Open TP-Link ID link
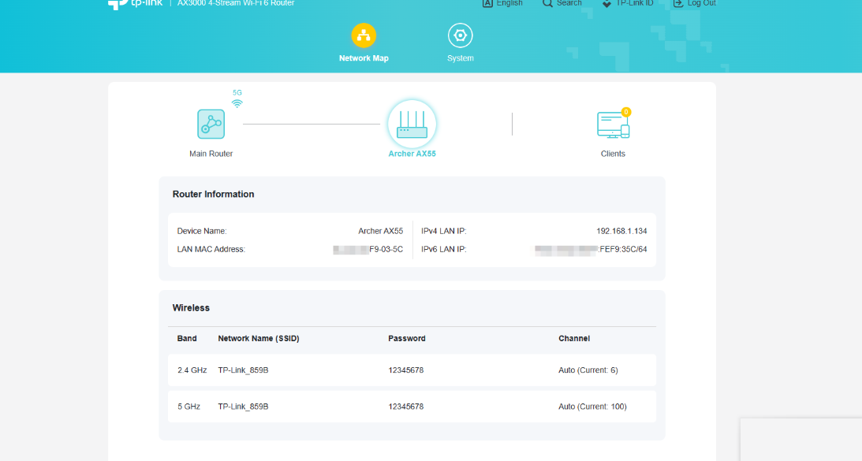This screenshot has width=862, height=461. 634,3
